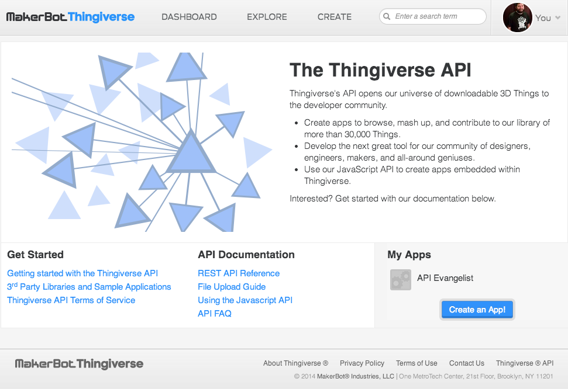Viewport: 568px width, 389px height.
Task: Open the Privacy Policy in the footer
Action: [x=362, y=363]
